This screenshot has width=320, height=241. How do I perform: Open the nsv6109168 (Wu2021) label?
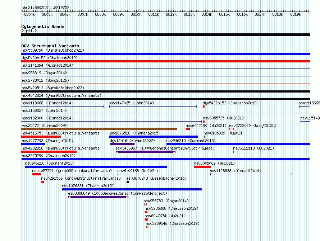click(x=138, y=171)
